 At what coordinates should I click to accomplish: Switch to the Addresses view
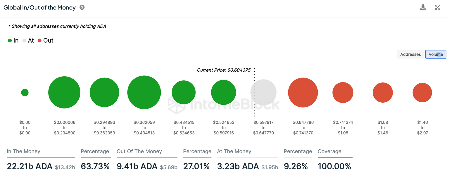point(410,54)
